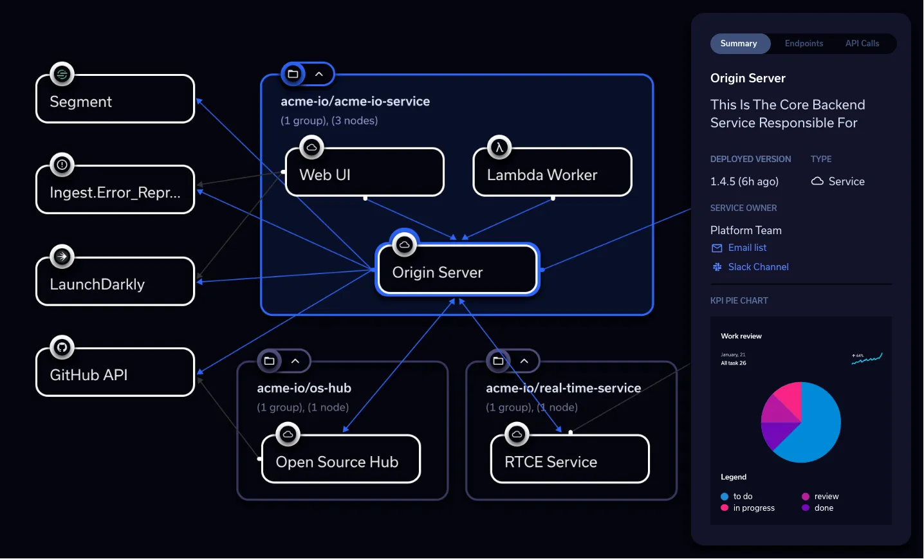Click the acme-io/os-hub group title
Image resolution: width=924 pixels, height=559 pixels.
pos(304,388)
